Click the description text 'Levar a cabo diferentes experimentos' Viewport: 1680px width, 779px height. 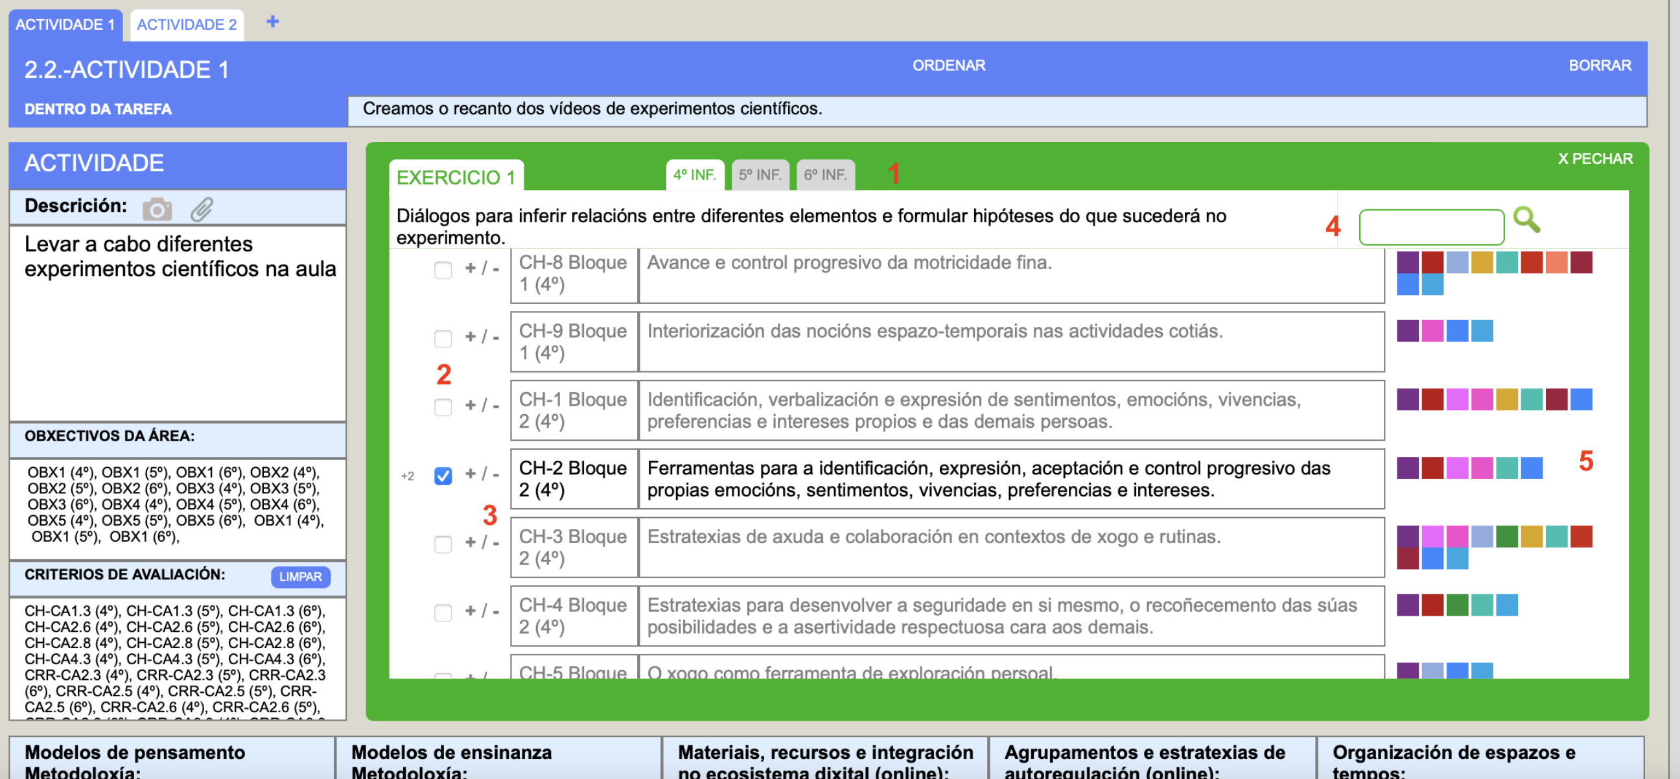tap(180, 256)
